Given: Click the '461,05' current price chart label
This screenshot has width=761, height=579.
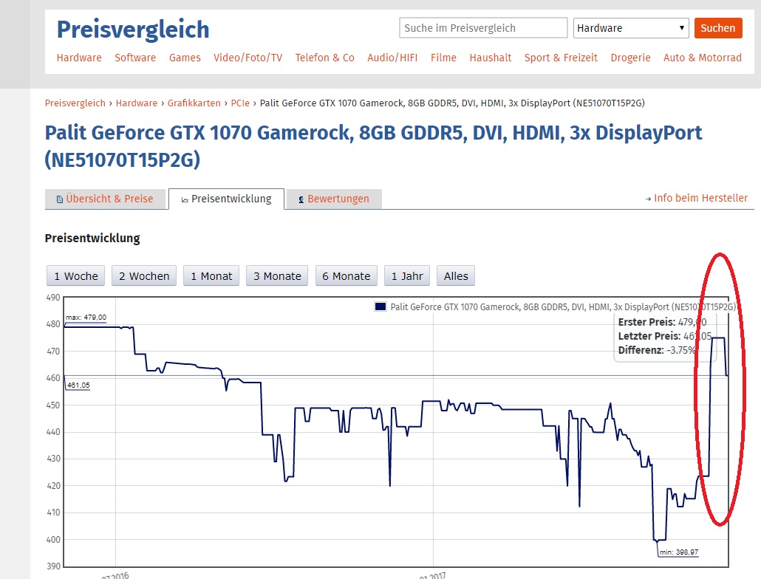Looking at the screenshot, I should 78,386.
